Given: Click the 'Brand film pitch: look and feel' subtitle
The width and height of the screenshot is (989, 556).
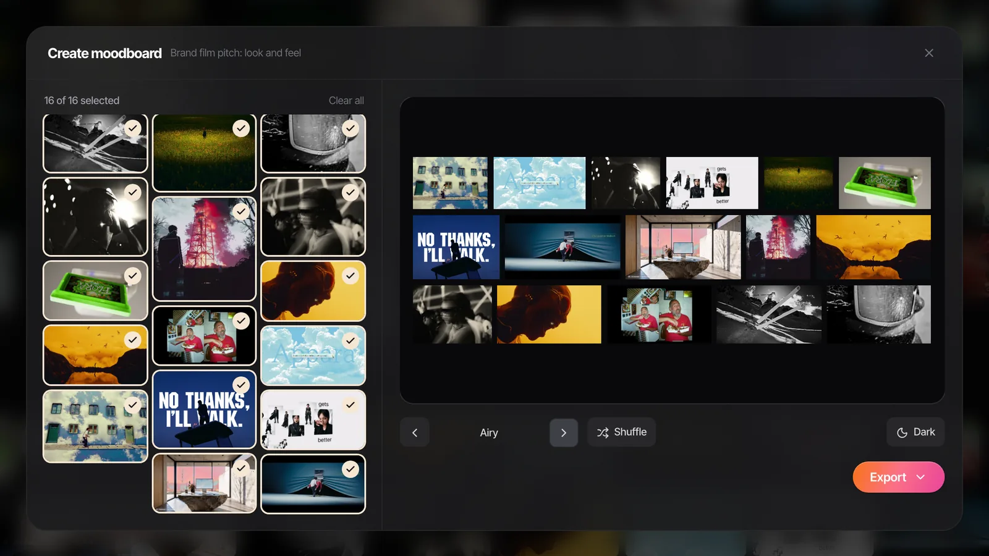Looking at the screenshot, I should click(236, 53).
